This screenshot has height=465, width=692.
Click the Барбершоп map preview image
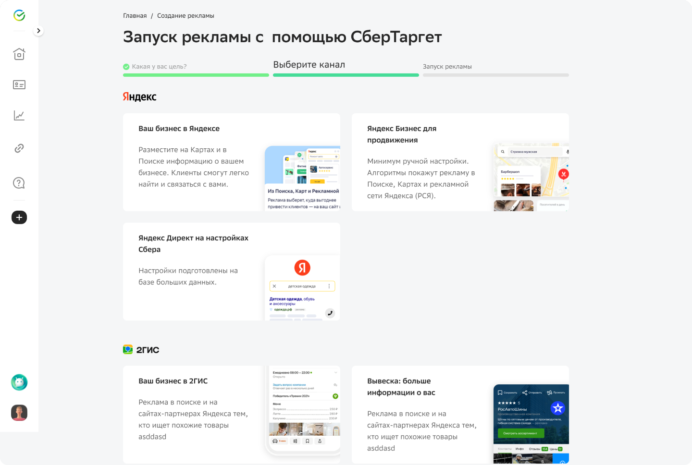tap(531, 178)
